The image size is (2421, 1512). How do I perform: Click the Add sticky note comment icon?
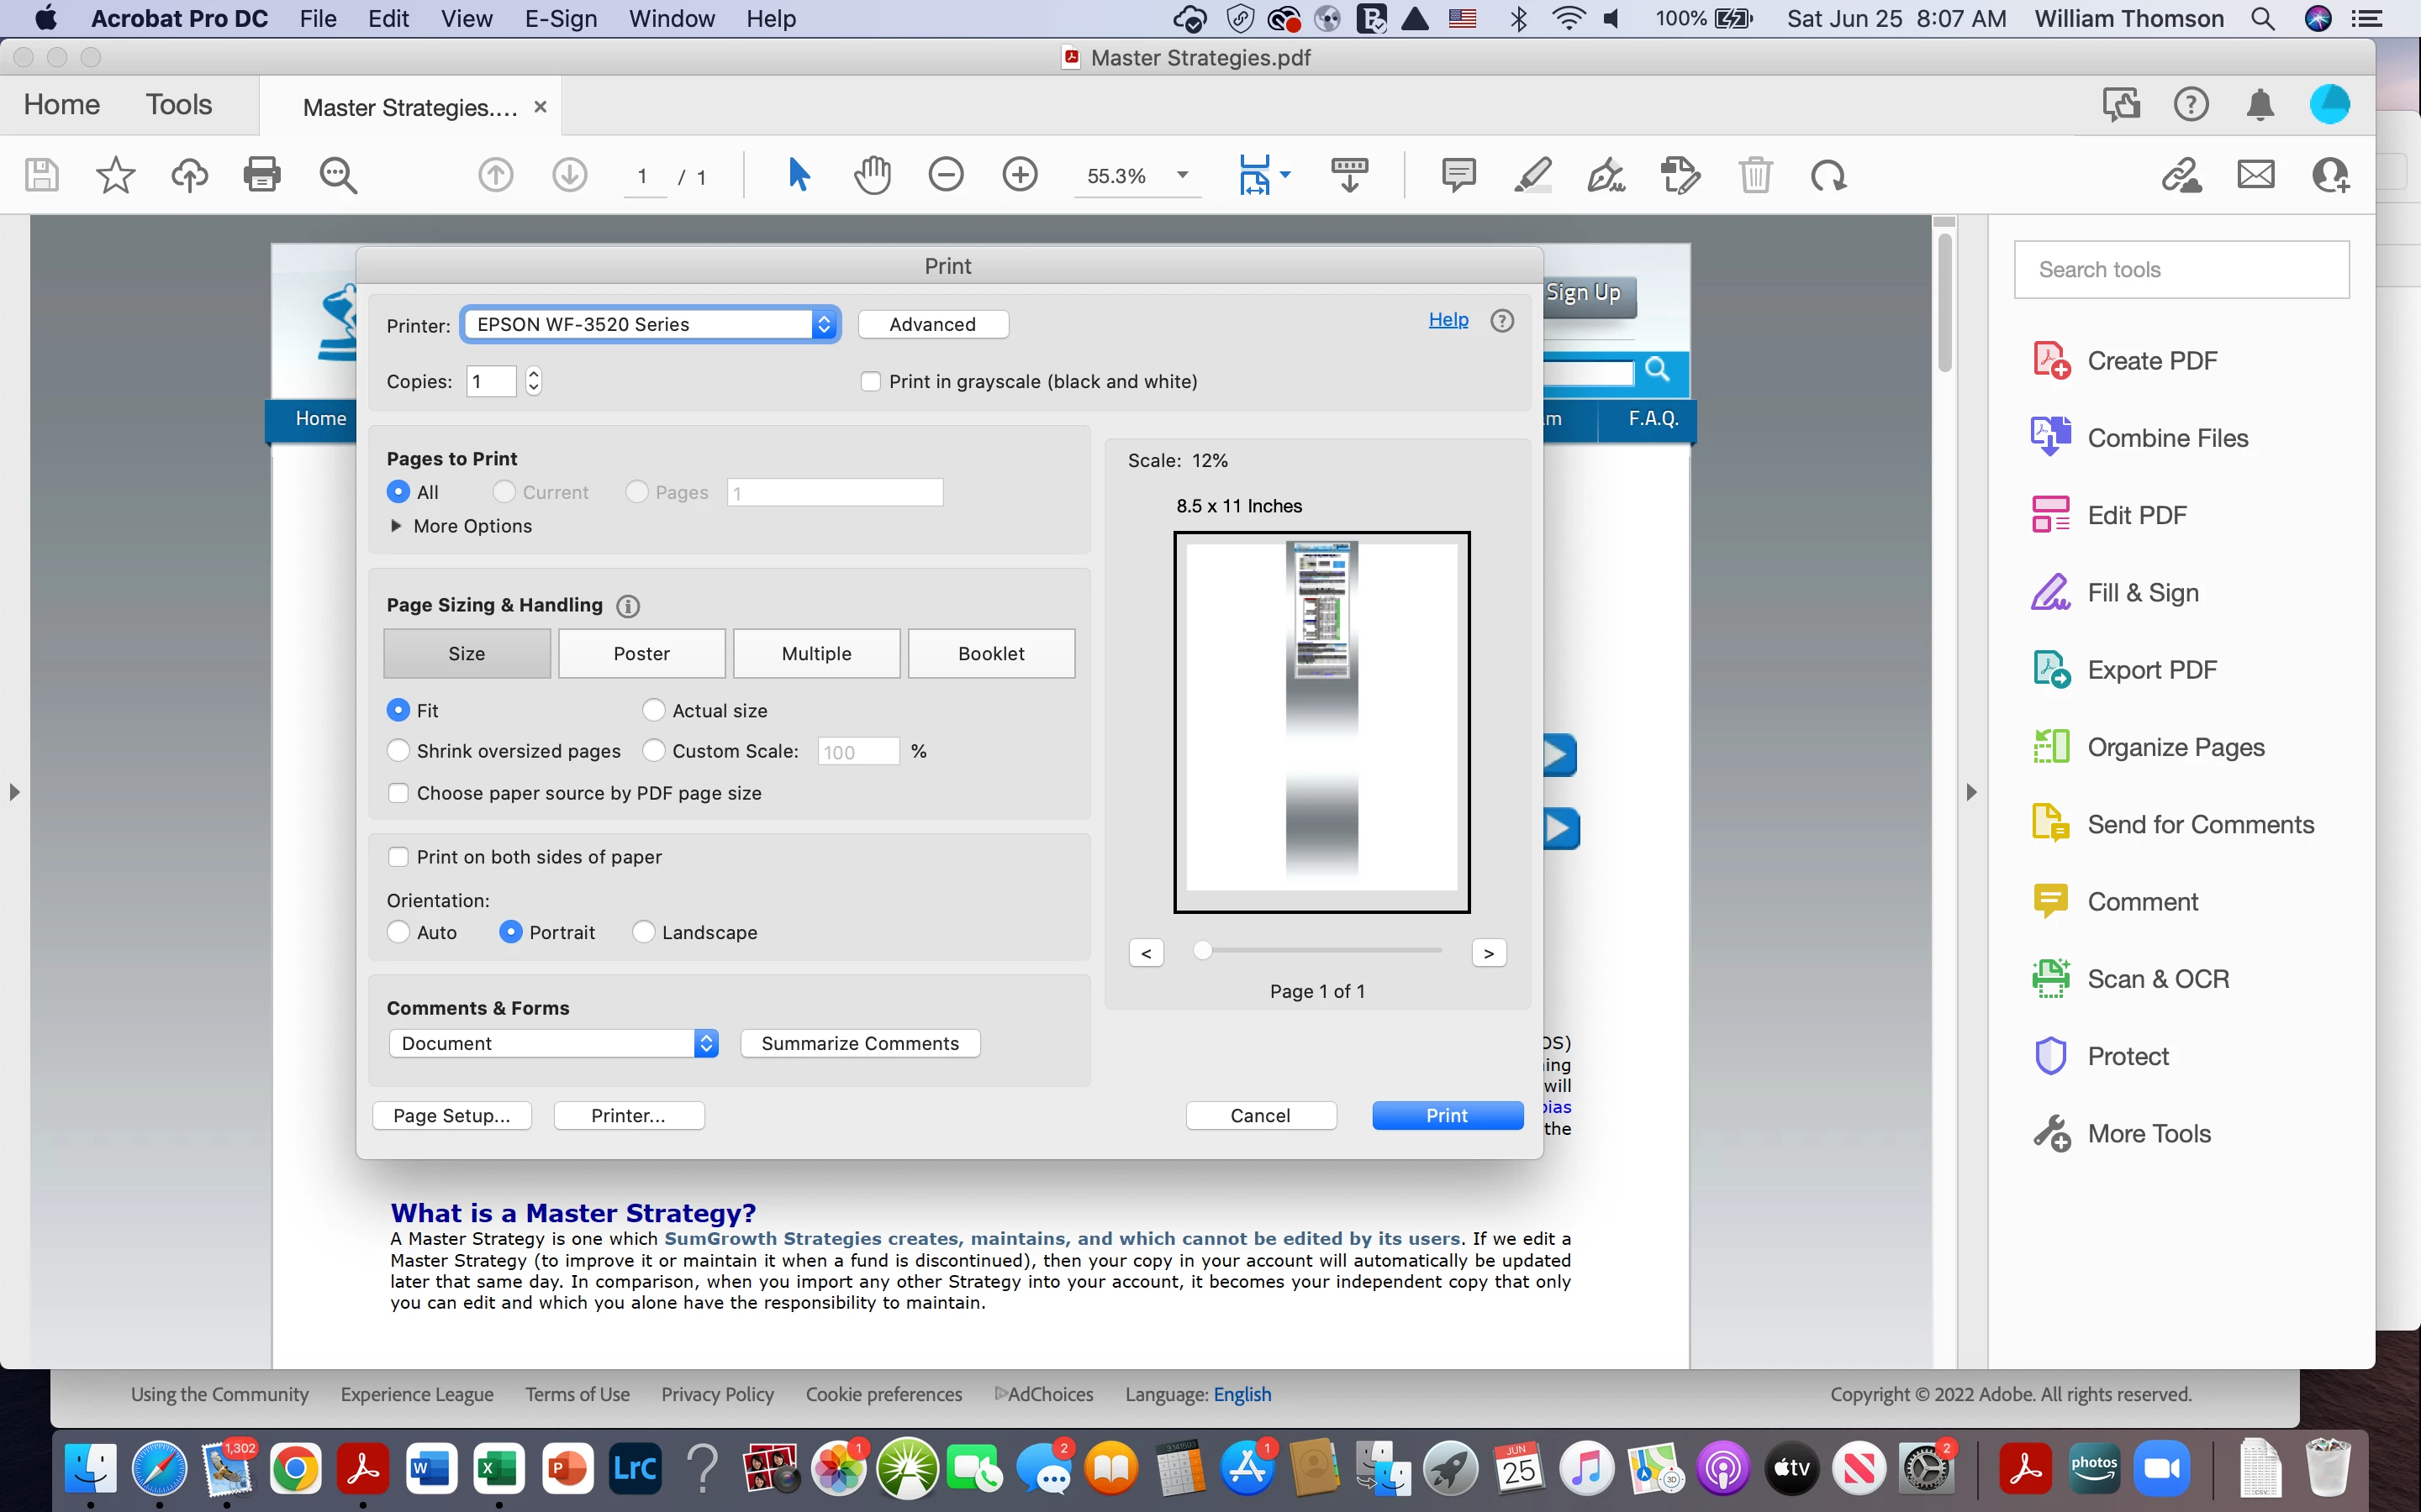tap(1458, 176)
